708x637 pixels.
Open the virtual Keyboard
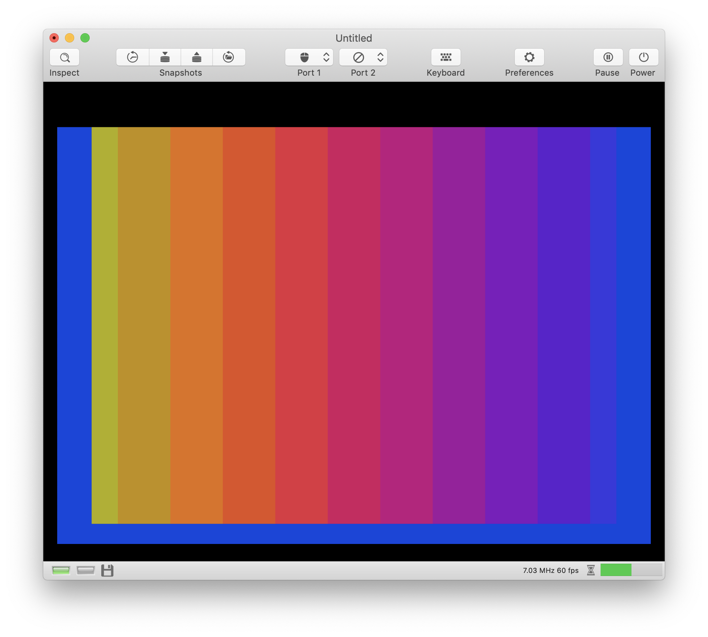pos(446,57)
